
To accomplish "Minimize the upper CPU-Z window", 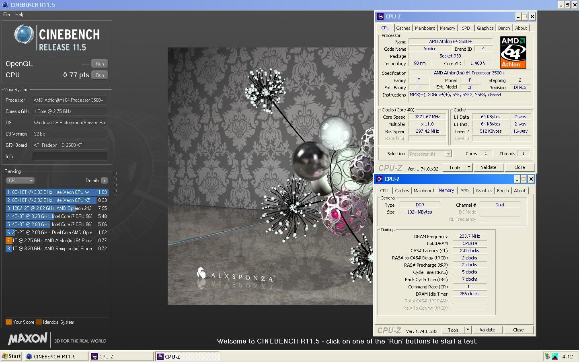I will point(518,16).
